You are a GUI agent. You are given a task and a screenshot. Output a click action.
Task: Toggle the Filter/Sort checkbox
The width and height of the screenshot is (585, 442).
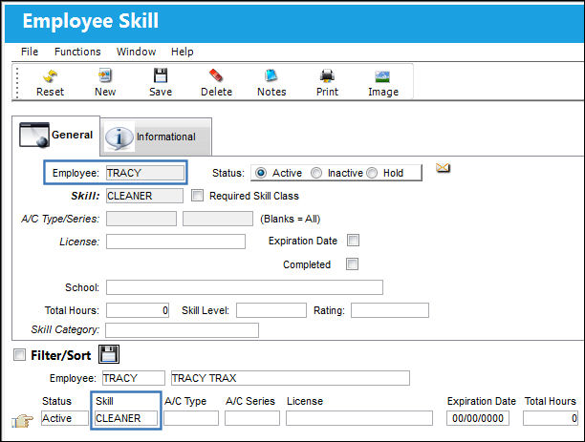pyautogui.click(x=19, y=354)
